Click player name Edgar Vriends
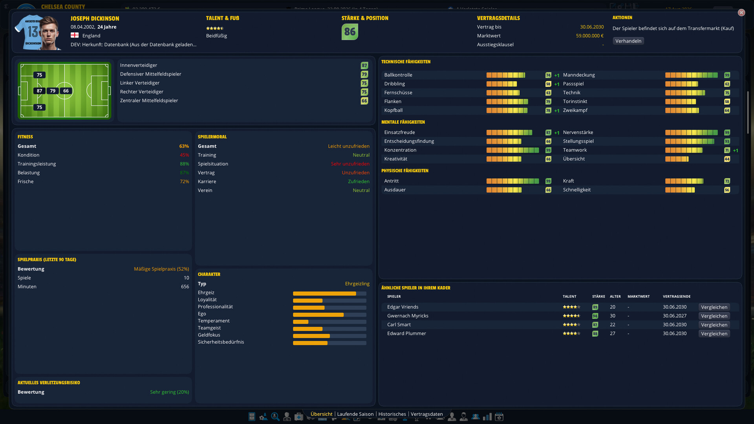 (403, 307)
